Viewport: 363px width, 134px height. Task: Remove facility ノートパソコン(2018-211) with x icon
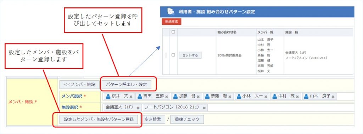tap(204, 108)
